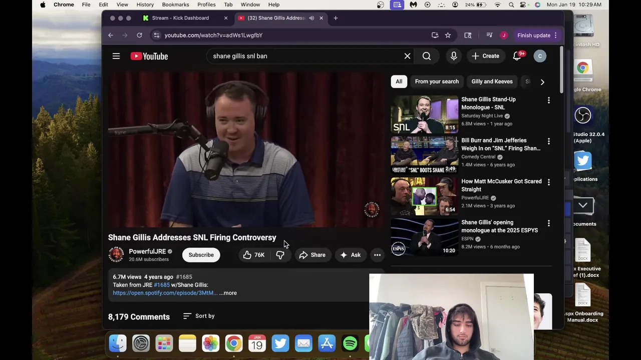View site information icon in address bar
The height and width of the screenshot is (360, 641).
click(x=156, y=35)
